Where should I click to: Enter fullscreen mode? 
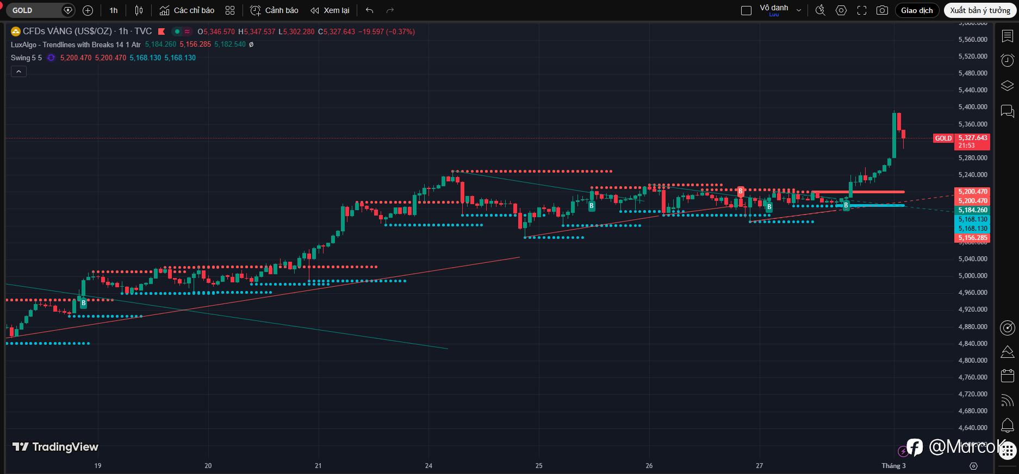click(x=862, y=10)
